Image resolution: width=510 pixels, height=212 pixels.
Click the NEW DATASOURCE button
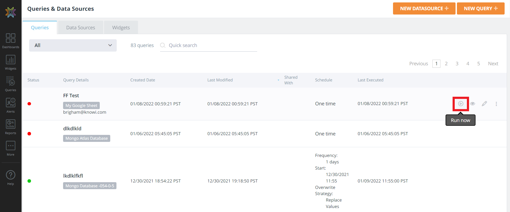point(424,9)
